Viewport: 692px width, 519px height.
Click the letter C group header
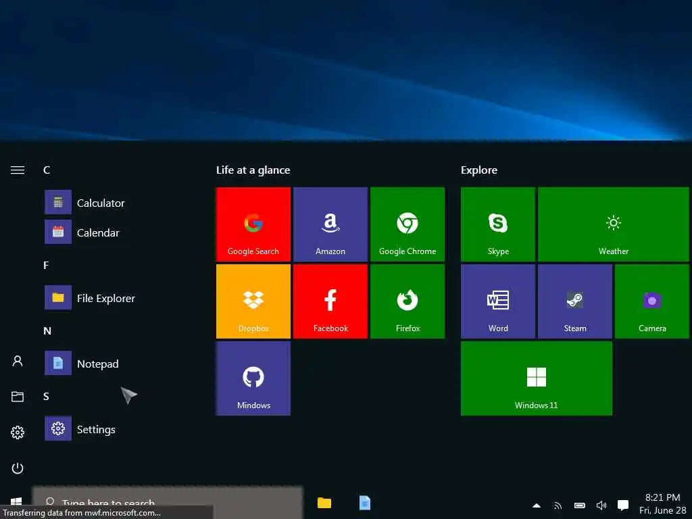click(47, 170)
